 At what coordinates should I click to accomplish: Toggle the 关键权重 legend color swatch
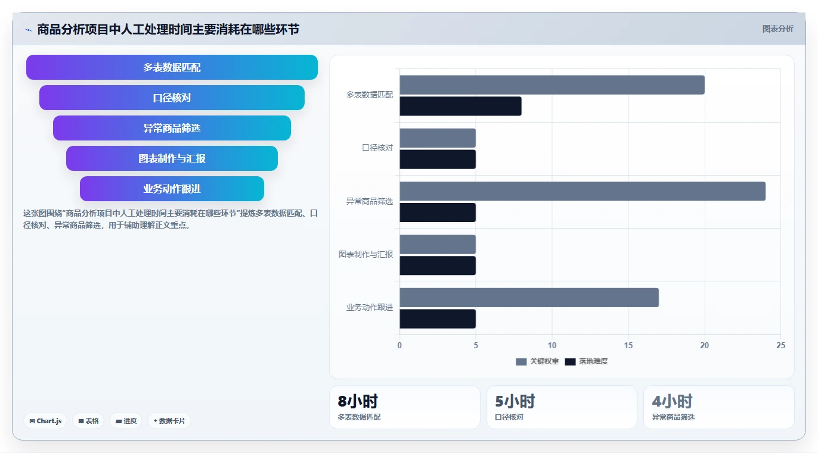click(521, 362)
